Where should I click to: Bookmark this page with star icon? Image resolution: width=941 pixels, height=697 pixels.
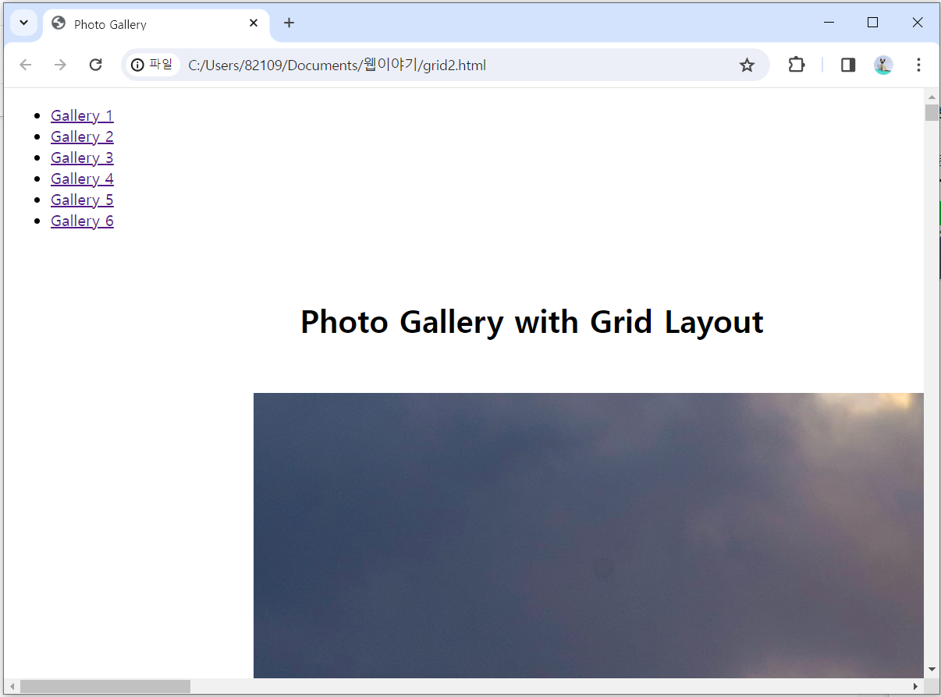(747, 65)
